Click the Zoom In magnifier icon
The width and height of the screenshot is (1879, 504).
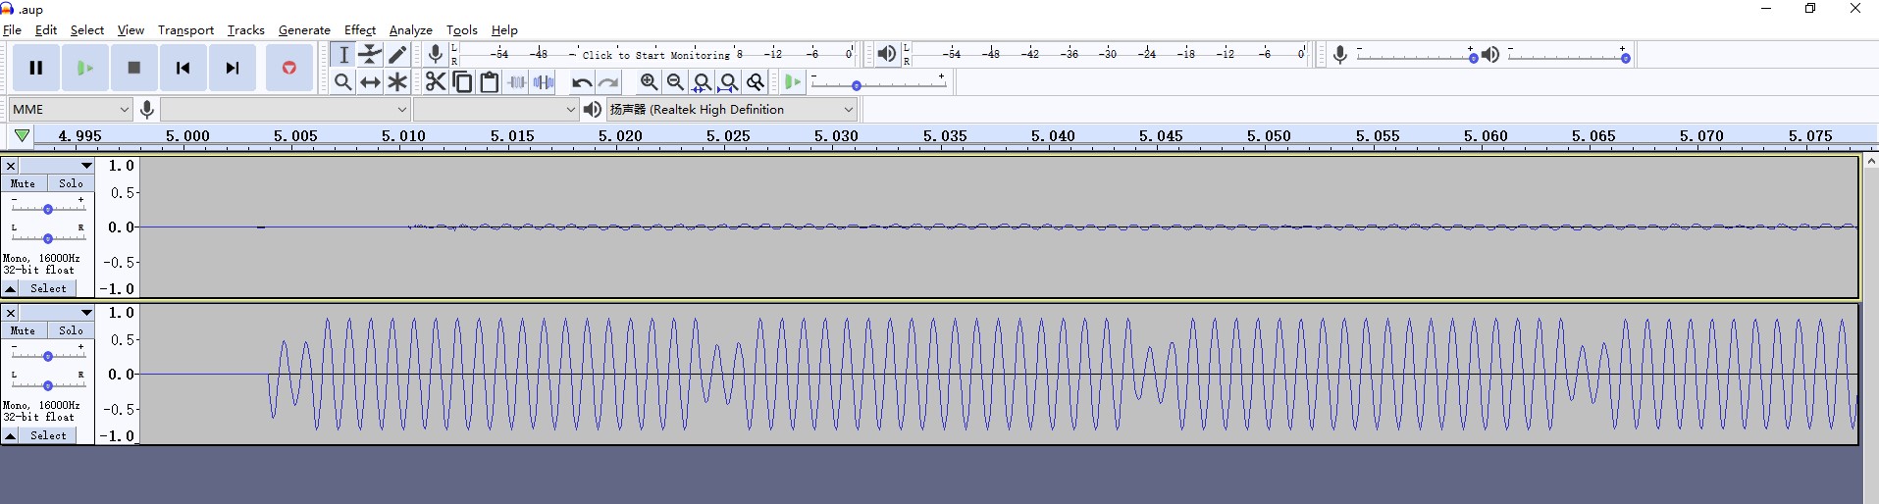pos(649,82)
